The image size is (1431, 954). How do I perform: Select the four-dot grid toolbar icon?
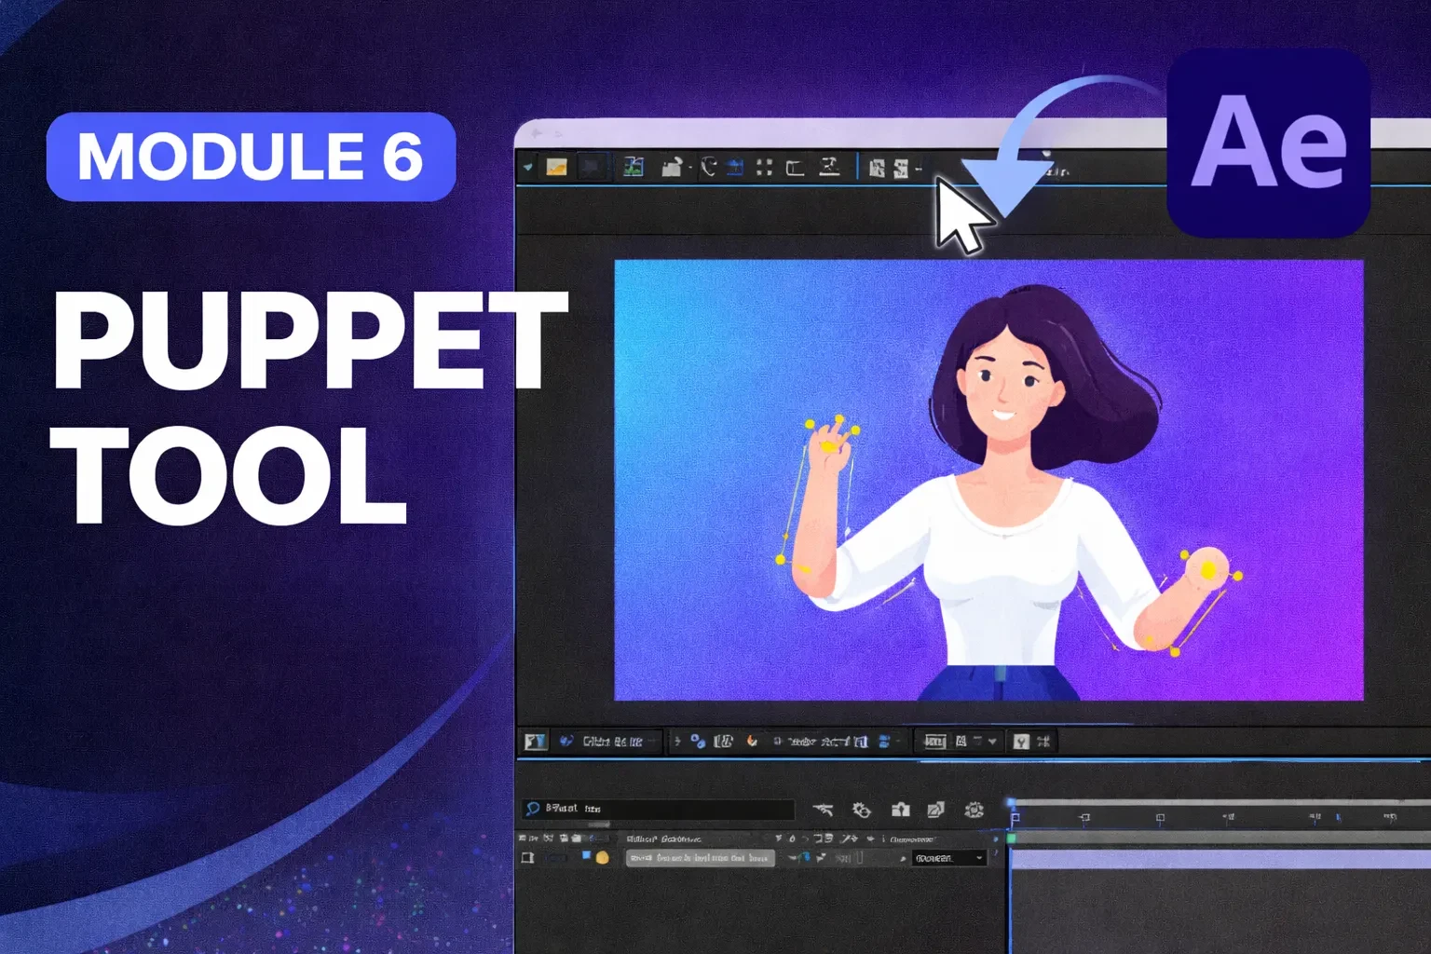[764, 167]
